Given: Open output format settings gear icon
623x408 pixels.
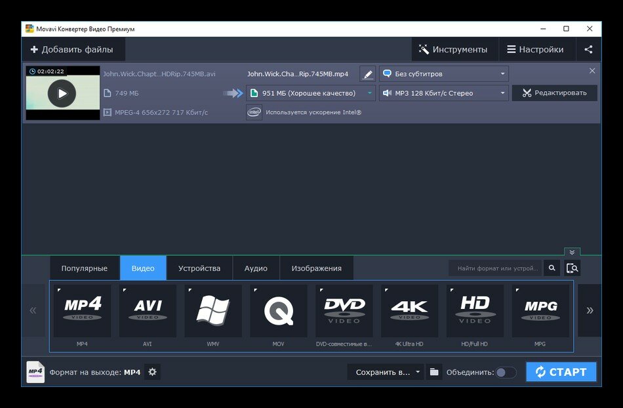Looking at the screenshot, I should (x=153, y=372).
